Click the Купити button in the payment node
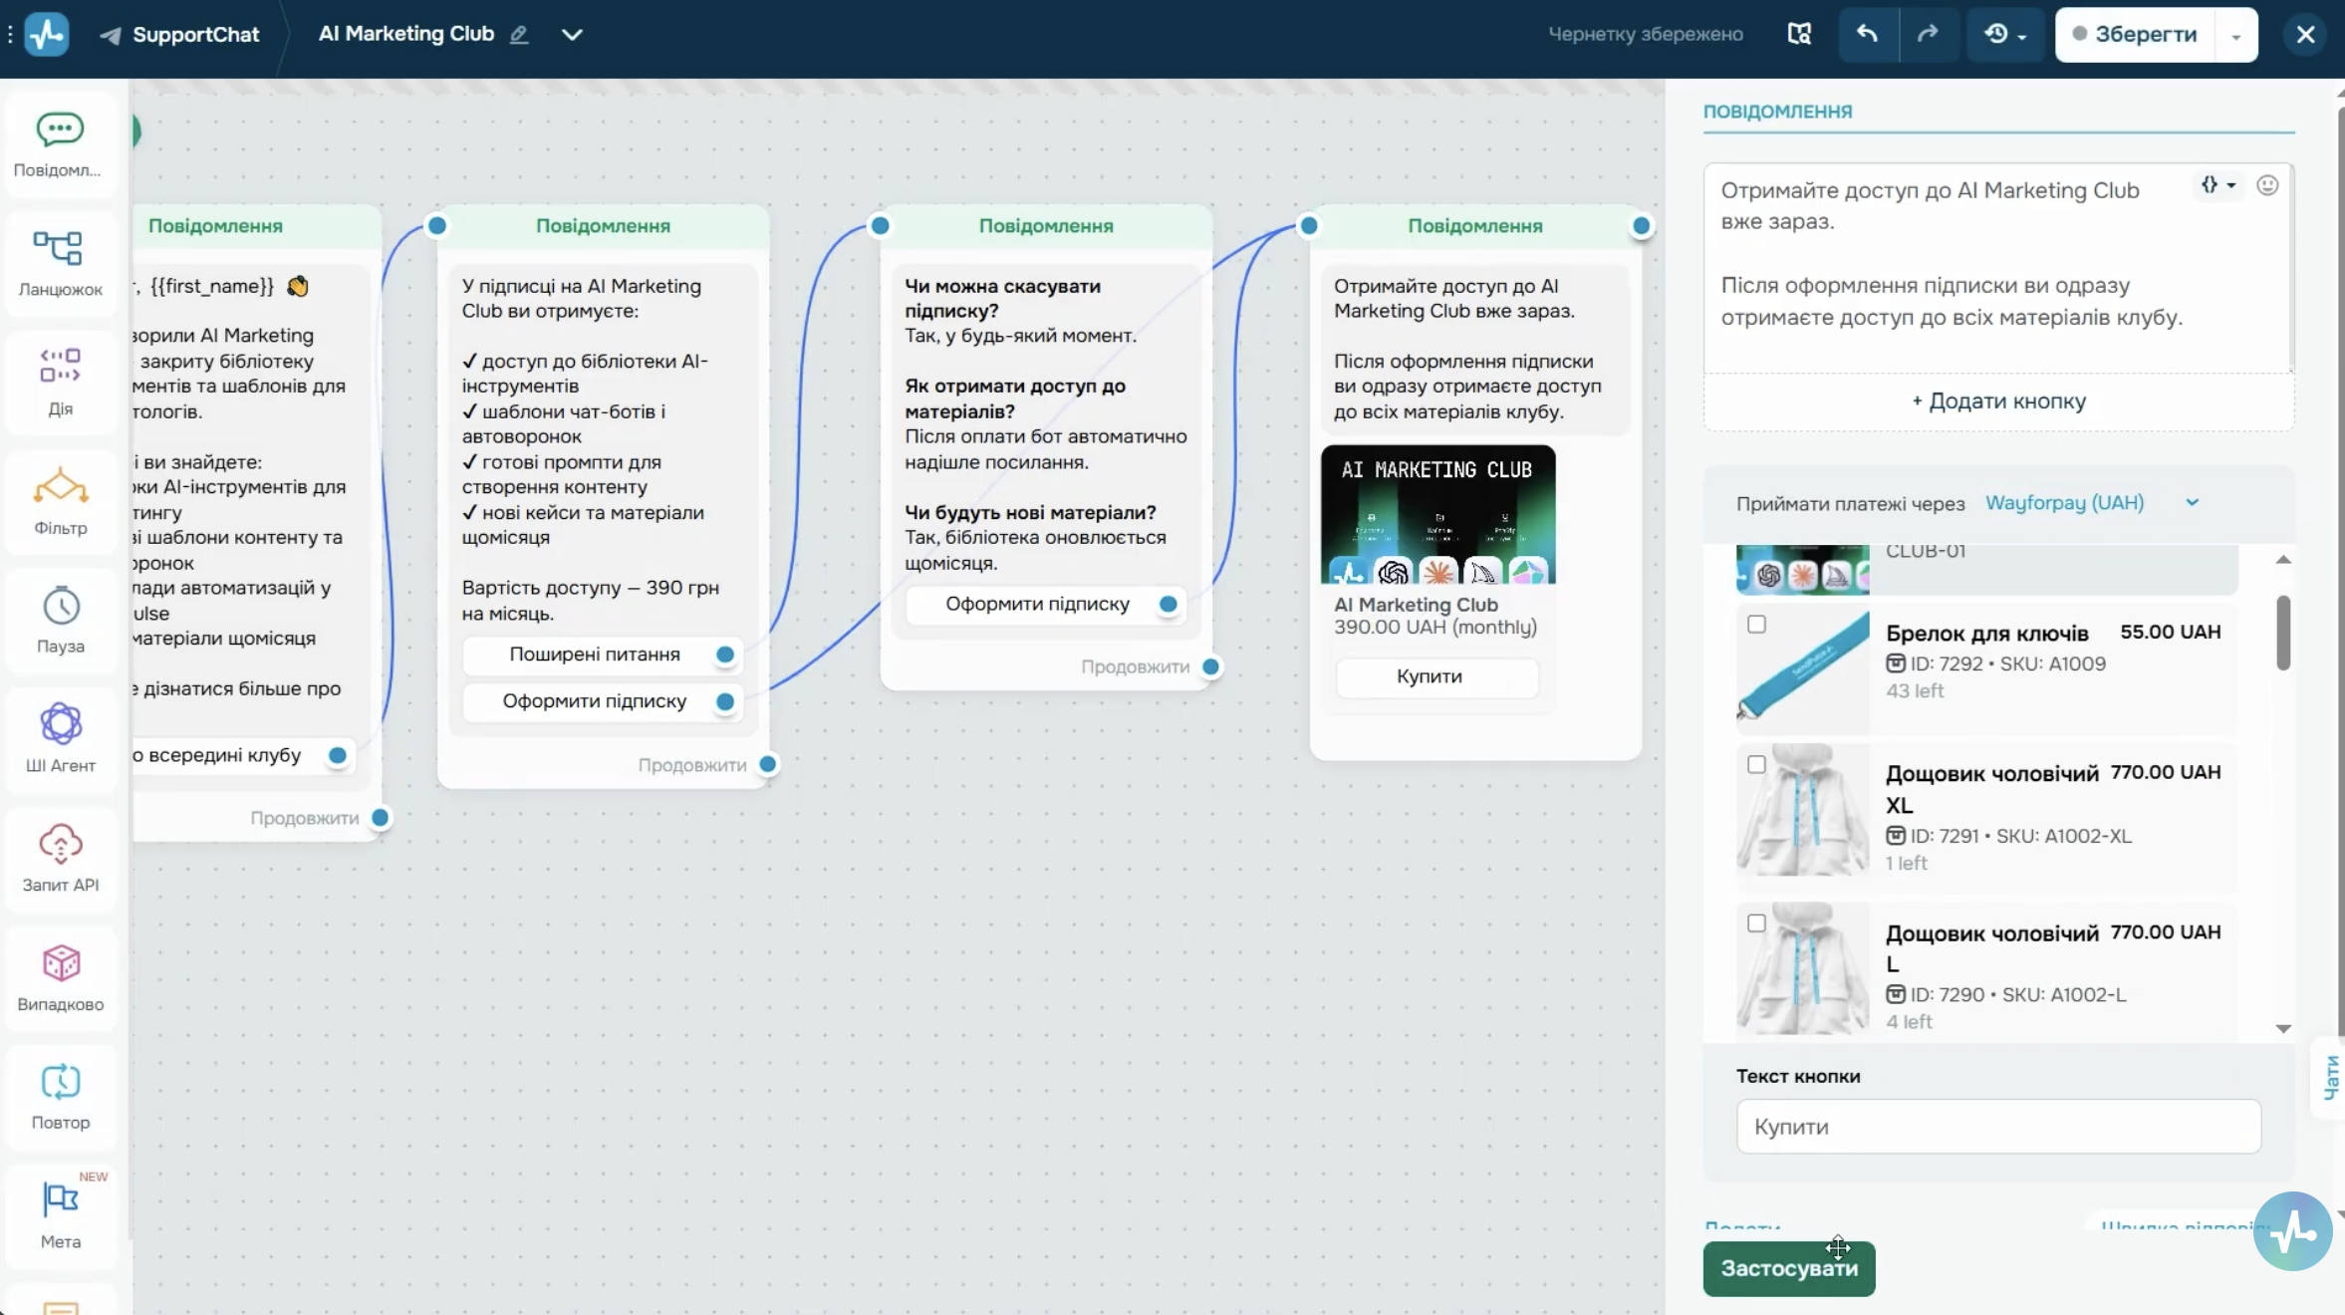 pos(1436,677)
